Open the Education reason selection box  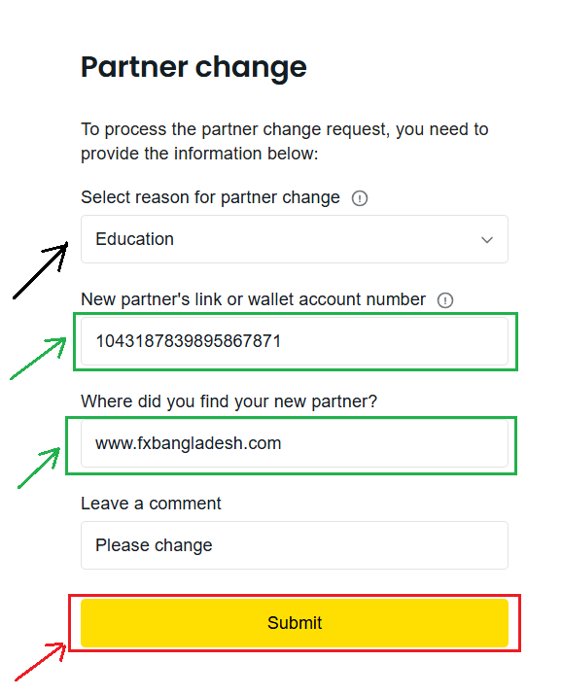295,239
